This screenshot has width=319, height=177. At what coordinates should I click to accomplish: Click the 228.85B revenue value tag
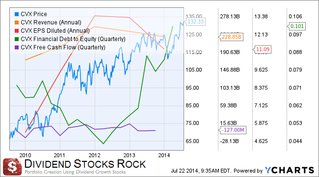click(x=231, y=37)
